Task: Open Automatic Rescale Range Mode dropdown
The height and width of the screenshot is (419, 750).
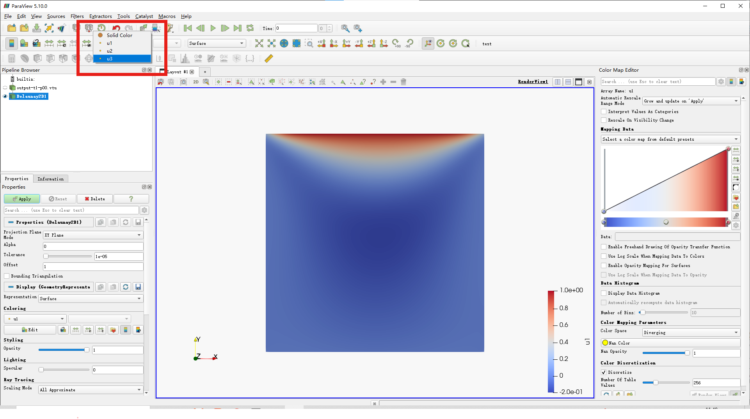Action: click(x=691, y=101)
